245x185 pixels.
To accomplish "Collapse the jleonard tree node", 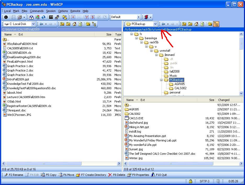I will point(156,55).
